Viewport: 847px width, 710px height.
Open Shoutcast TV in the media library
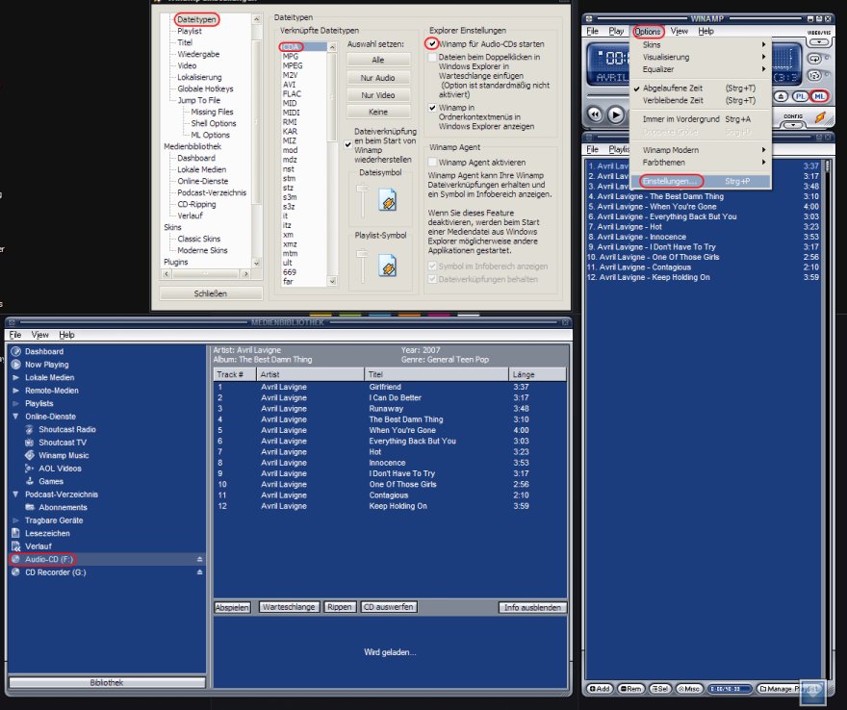[x=63, y=443]
